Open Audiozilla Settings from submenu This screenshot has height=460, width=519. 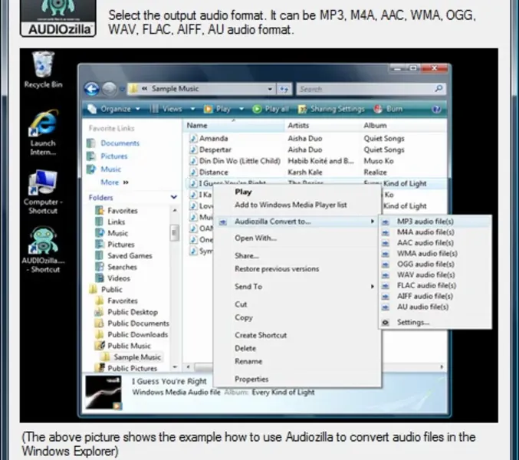click(x=435, y=322)
